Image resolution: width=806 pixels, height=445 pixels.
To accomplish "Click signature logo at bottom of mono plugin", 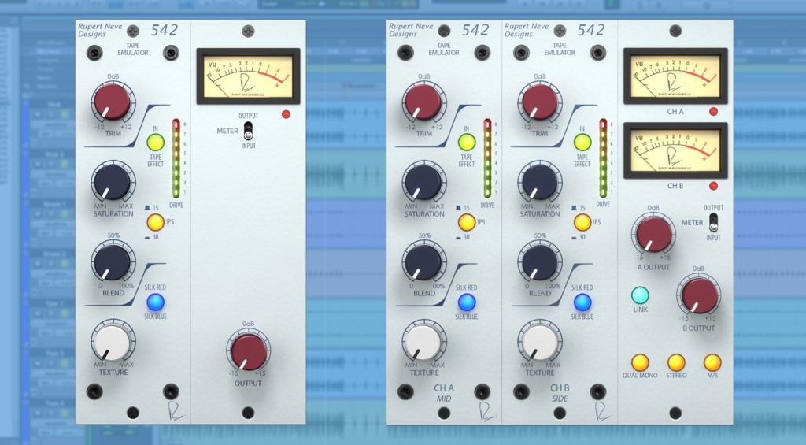I will click(x=176, y=412).
